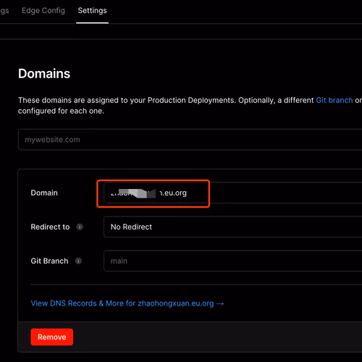Switch to the Settings tab
This screenshot has height=362, width=362.
(x=92, y=11)
